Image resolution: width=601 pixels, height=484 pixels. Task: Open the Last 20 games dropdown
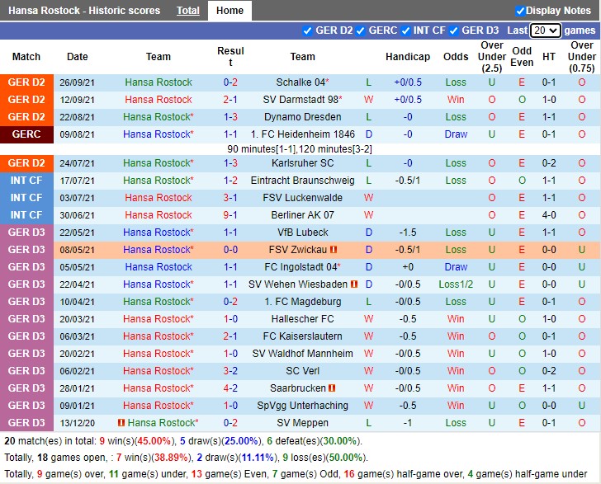point(545,31)
